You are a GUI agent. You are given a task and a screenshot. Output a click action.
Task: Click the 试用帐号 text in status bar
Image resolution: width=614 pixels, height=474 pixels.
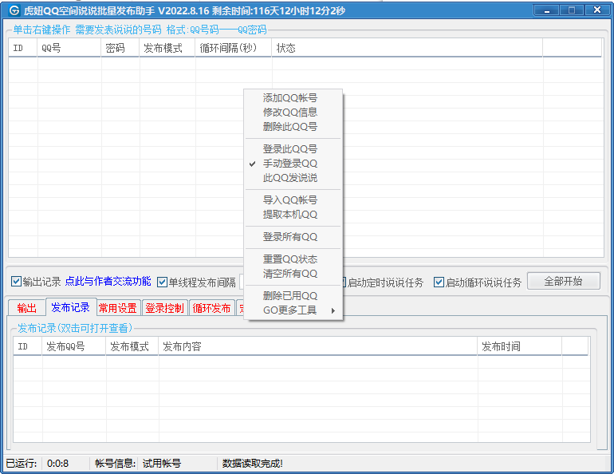[x=162, y=464]
